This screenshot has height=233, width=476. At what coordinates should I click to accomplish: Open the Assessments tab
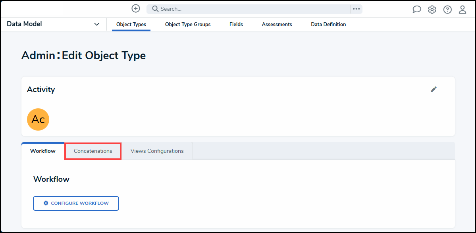[x=277, y=25]
